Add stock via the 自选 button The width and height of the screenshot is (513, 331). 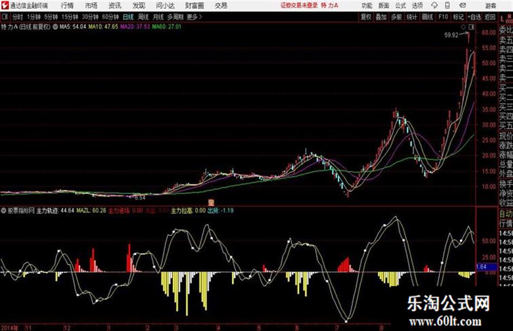(474, 17)
